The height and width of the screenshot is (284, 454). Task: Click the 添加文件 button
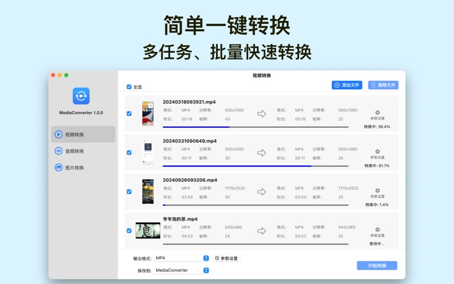347,85
